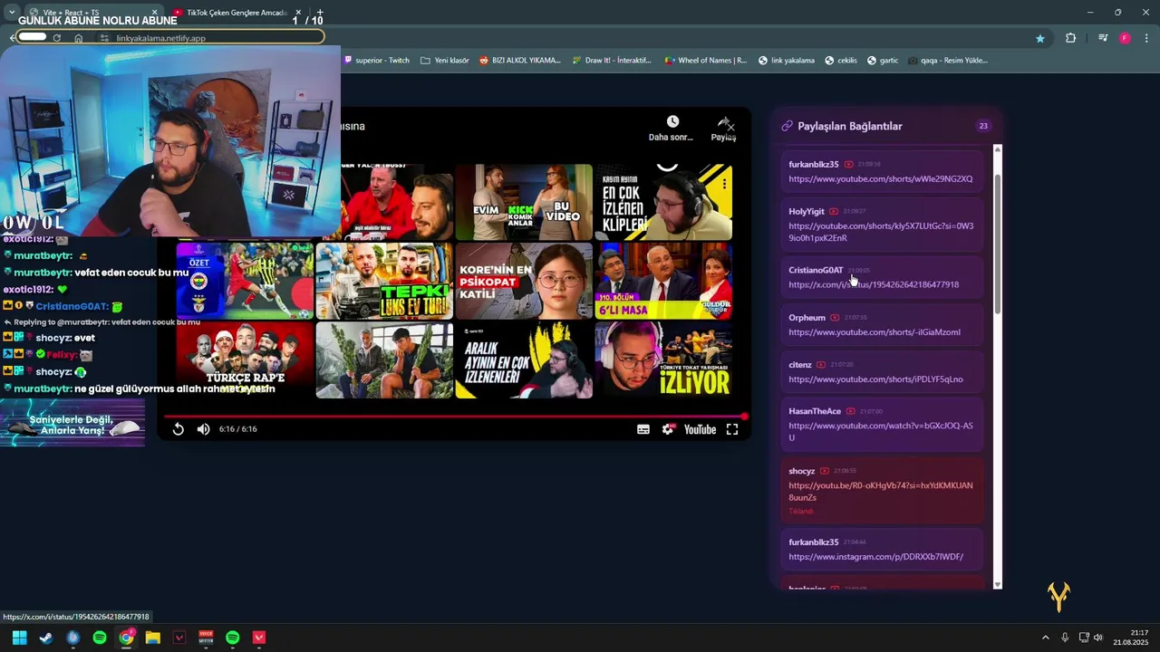The width and height of the screenshot is (1160, 652).
Task: Open the browser profile avatar
Action: coord(1125,38)
